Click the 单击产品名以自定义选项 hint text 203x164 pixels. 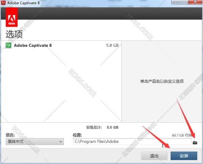[162, 81]
